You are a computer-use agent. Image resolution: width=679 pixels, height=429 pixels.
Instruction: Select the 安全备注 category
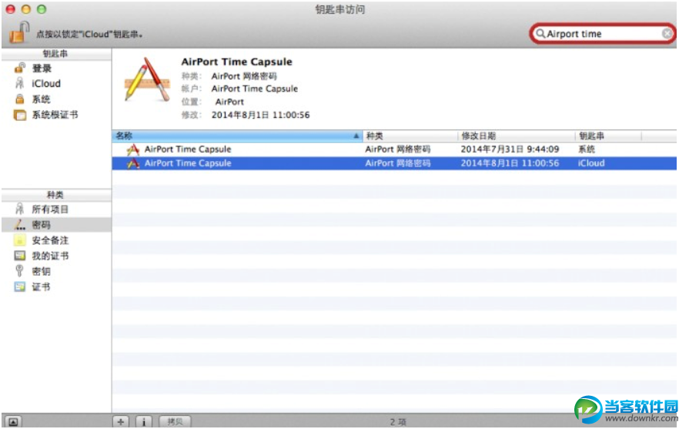pos(50,240)
